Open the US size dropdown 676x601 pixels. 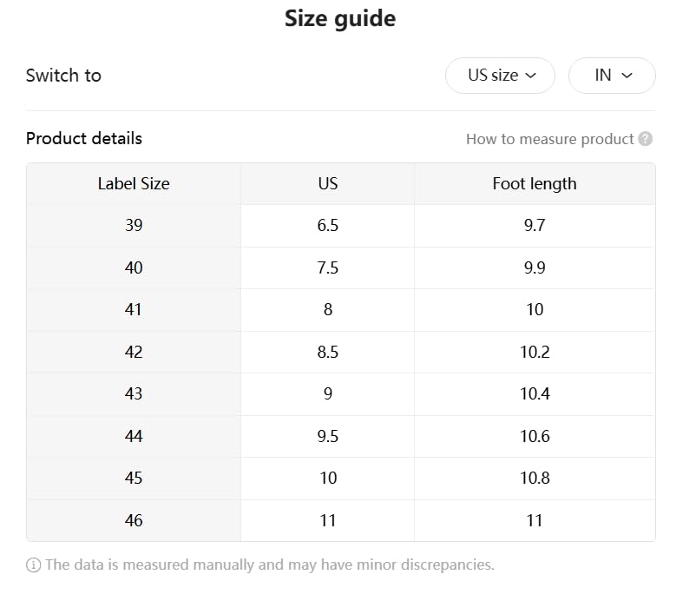(501, 76)
